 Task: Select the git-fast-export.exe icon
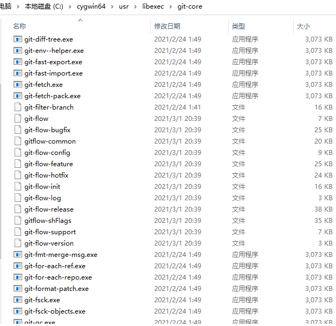(x=17, y=62)
